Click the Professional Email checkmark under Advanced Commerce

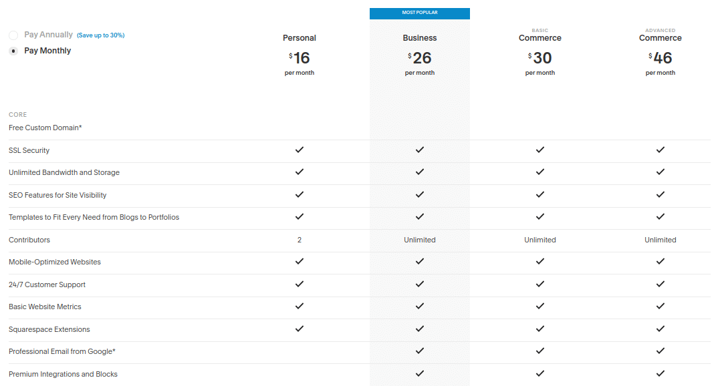661,351
